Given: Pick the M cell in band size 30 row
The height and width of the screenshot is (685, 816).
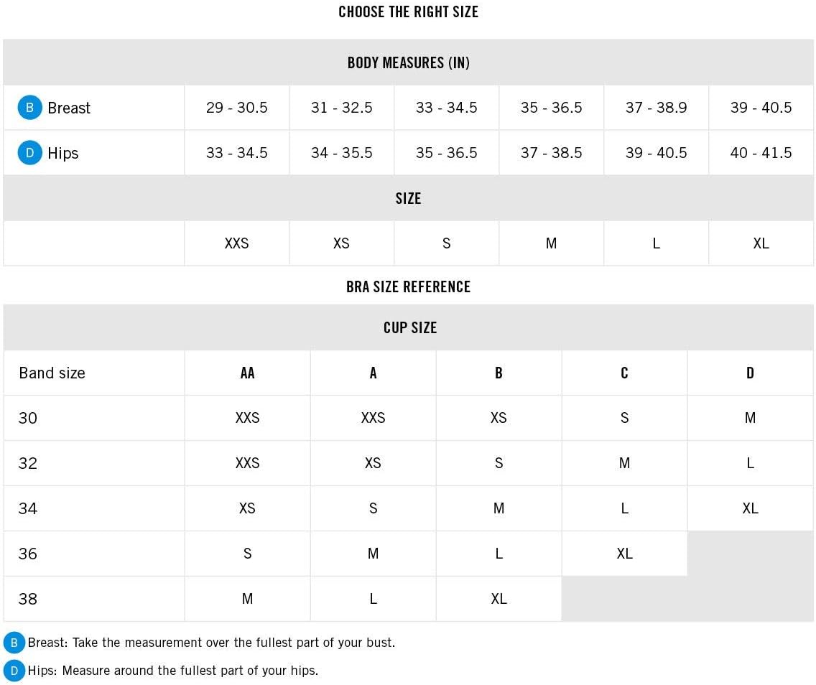Looking at the screenshot, I should pyautogui.click(x=750, y=418).
